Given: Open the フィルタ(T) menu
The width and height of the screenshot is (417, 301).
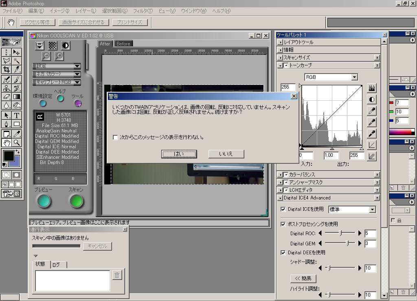Looking at the screenshot, I should pos(143,11).
